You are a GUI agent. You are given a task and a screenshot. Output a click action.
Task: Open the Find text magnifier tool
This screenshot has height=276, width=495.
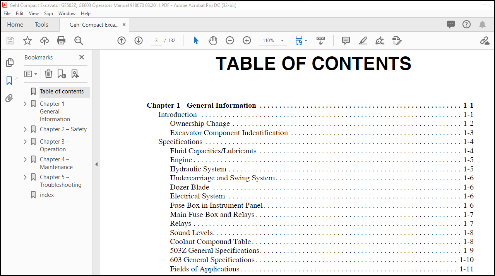coord(79,41)
